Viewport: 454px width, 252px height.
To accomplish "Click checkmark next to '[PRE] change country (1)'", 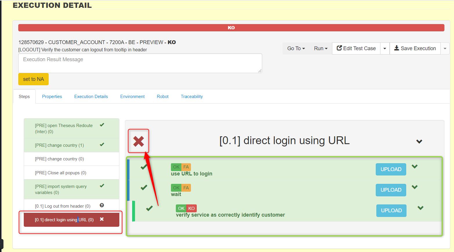I will [102, 144].
